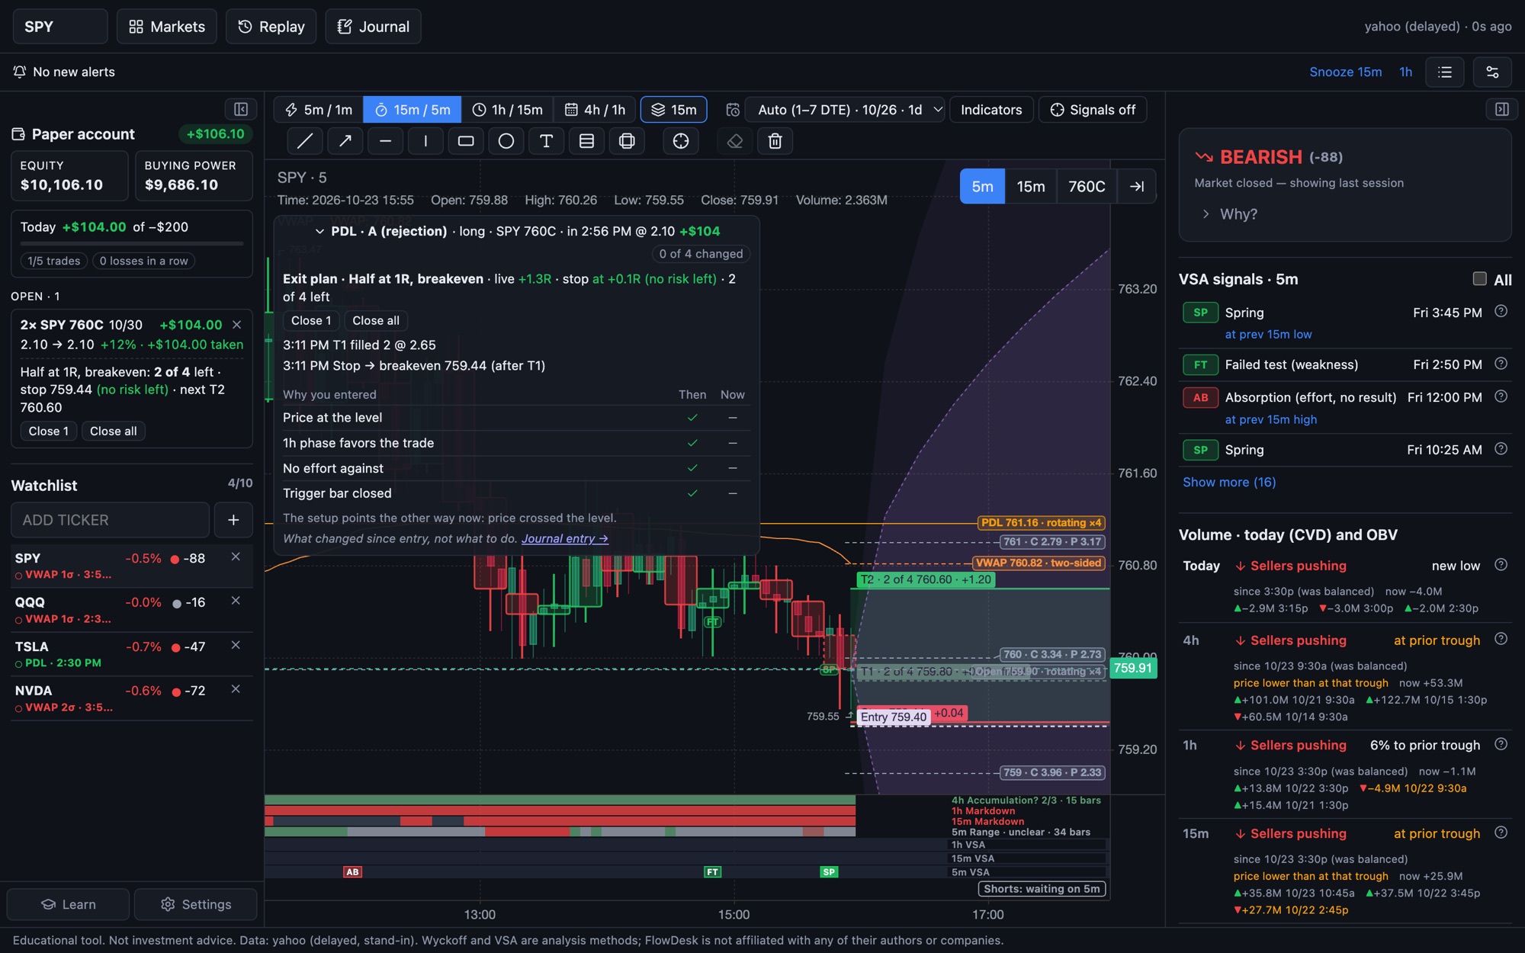The width and height of the screenshot is (1525, 953).
Task: Show more VSA signals (16)
Action: tap(1228, 482)
